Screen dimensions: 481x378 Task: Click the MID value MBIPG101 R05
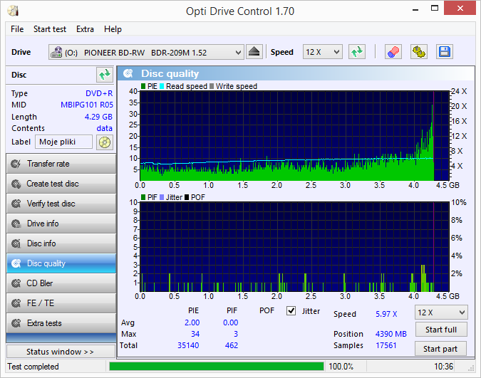click(x=87, y=105)
